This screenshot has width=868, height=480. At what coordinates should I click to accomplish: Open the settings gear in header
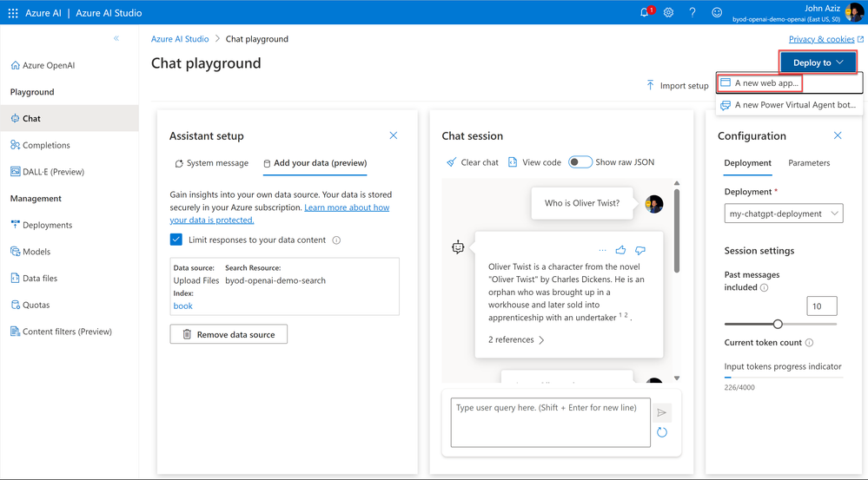pos(668,13)
